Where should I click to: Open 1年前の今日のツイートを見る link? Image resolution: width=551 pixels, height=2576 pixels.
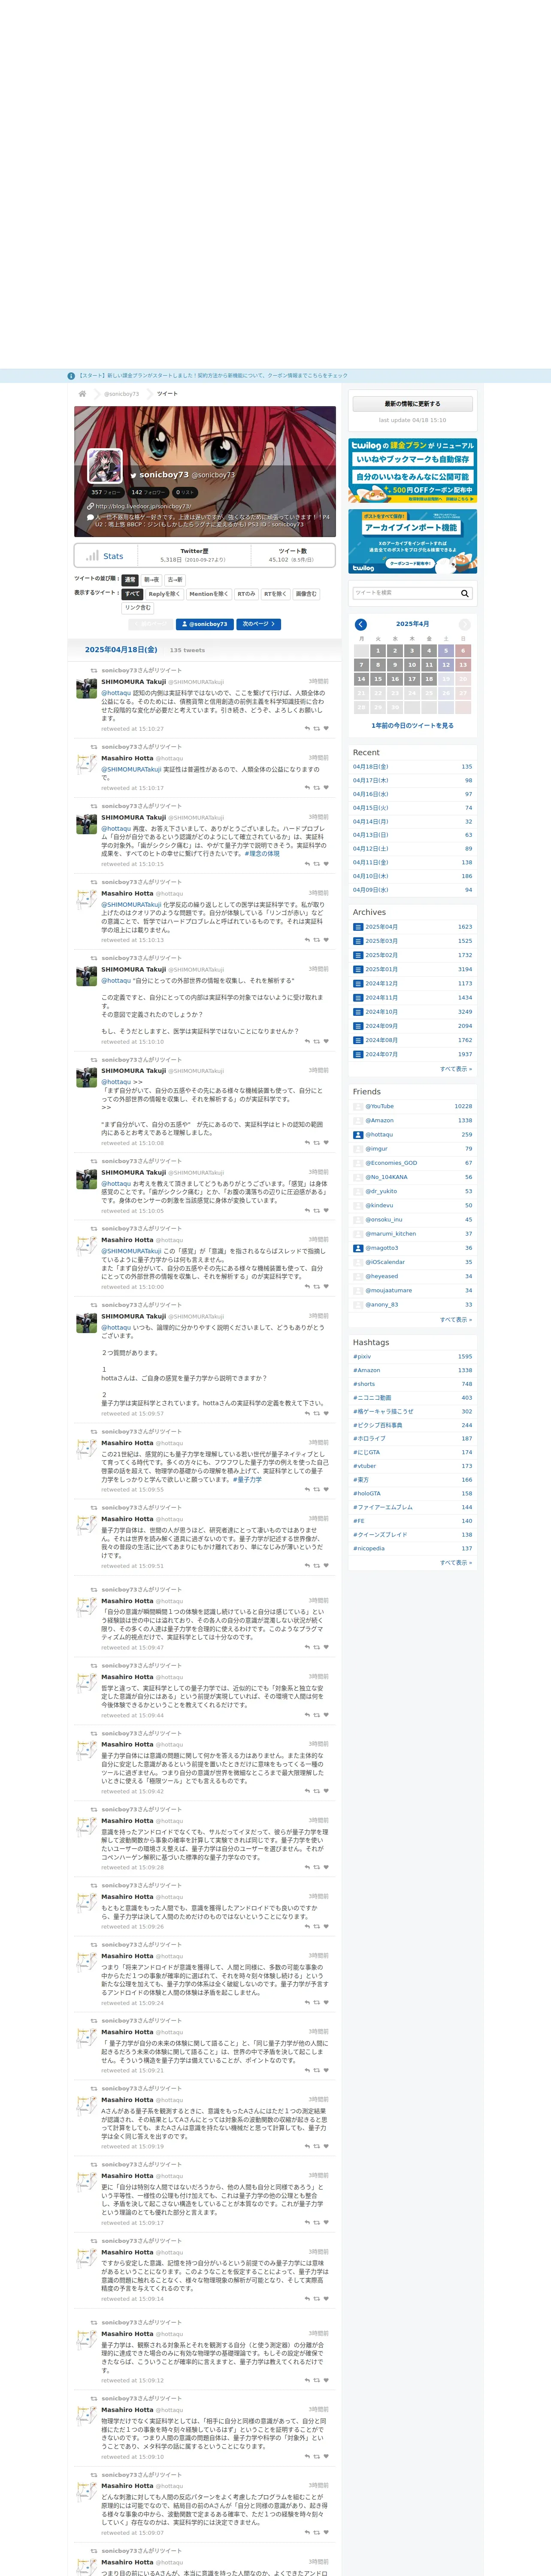[412, 726]
